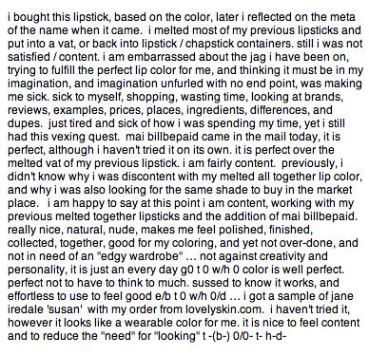Click the word "ingredients," in the list
Image resolution: width=369 pixels, height=355 pixels.
pos(216,111)
